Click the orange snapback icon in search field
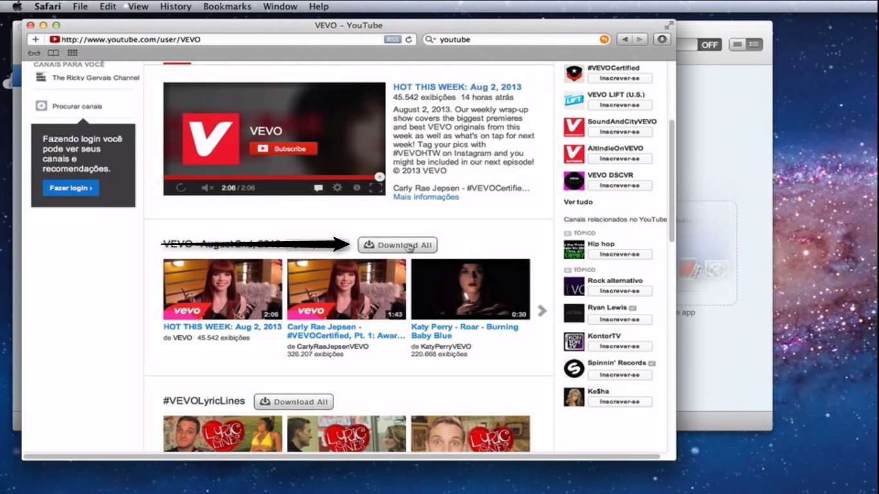Screen dimensions: 879x494 tap(604, 39)
